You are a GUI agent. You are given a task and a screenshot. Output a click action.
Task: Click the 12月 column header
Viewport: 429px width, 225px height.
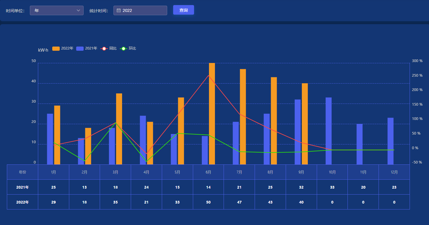[394, 172]
